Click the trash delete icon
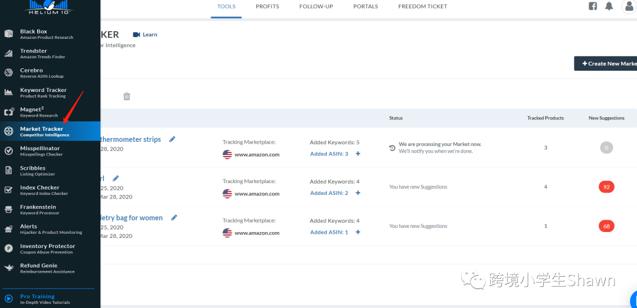The height and width of the screenshot is (308, 637). point(127,97)
